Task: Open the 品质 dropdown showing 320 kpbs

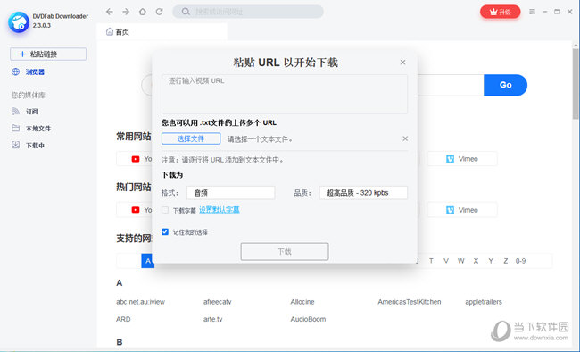Action: coord(363,193)
